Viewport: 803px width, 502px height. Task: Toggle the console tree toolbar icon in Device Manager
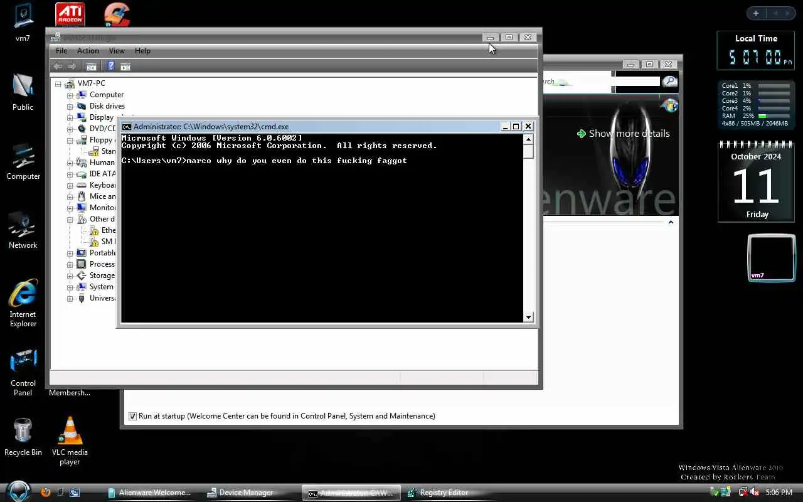(92, 66)
